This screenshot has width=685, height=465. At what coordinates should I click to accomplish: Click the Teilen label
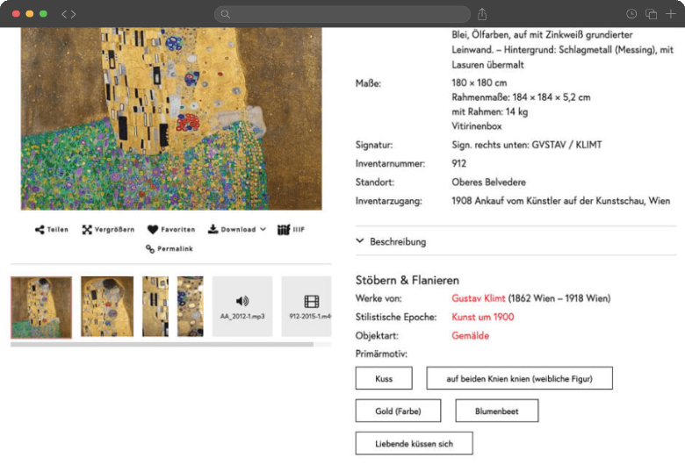[58, 230]
